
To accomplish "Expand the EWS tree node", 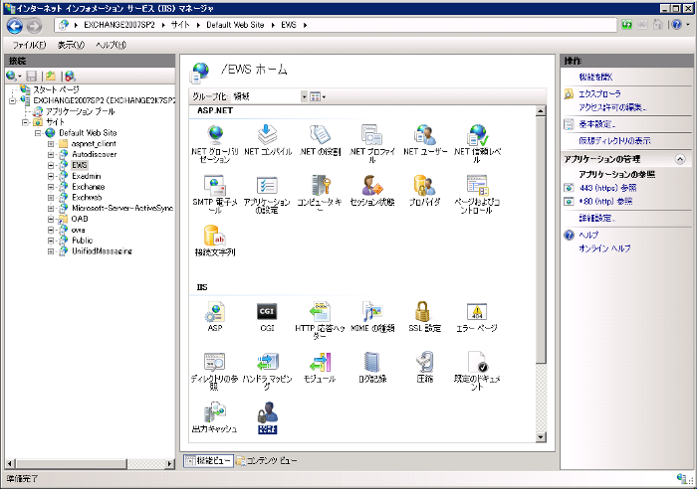I will [51, 165].
